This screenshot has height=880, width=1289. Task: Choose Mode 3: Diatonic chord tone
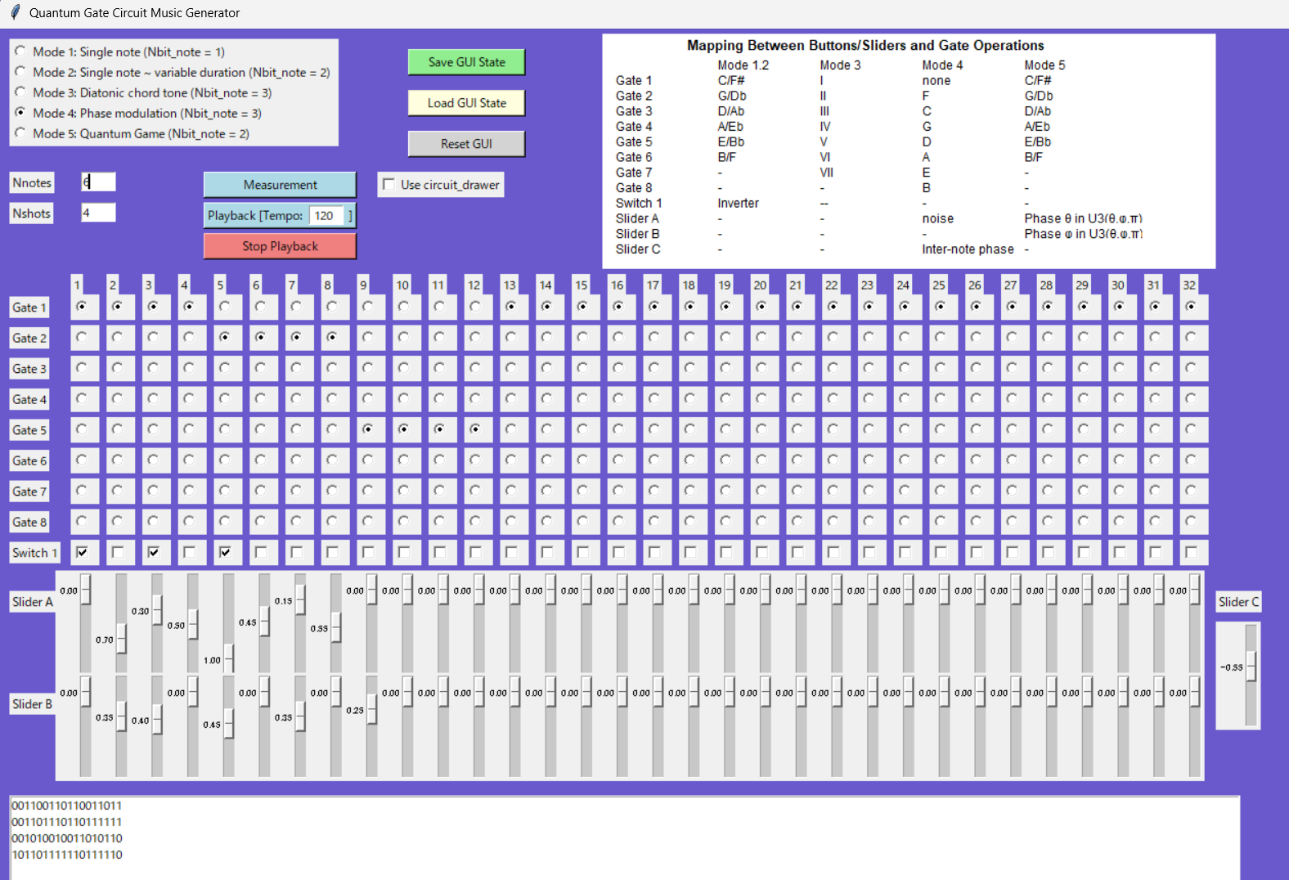20,92
